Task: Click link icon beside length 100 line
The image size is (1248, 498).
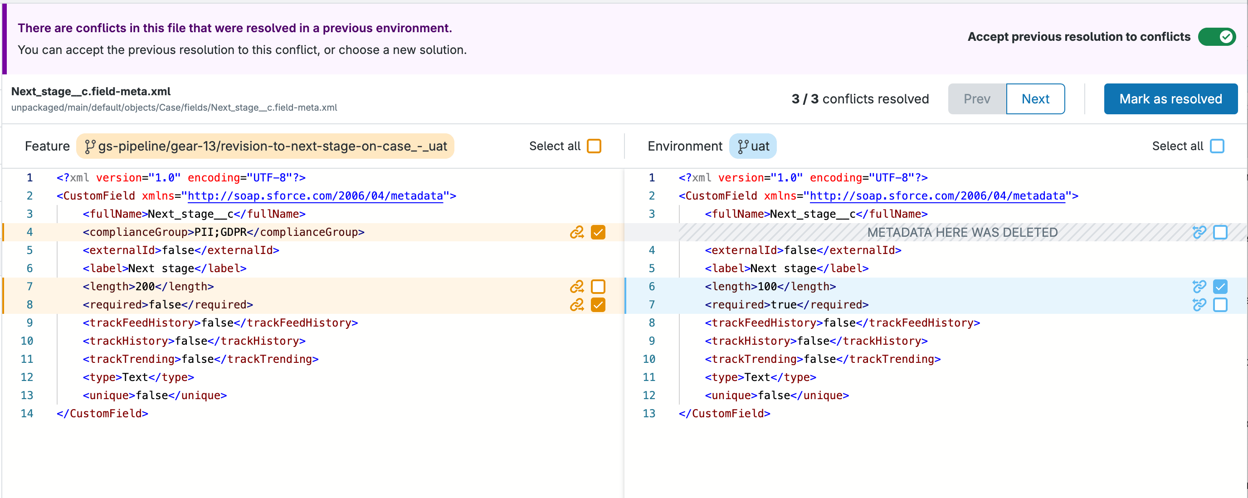Action: [1199, 286]
